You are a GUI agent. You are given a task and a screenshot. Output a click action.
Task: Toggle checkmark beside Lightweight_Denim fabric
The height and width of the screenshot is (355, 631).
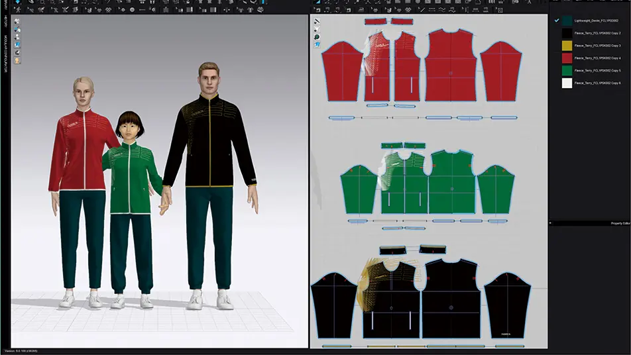click(556, 21)
